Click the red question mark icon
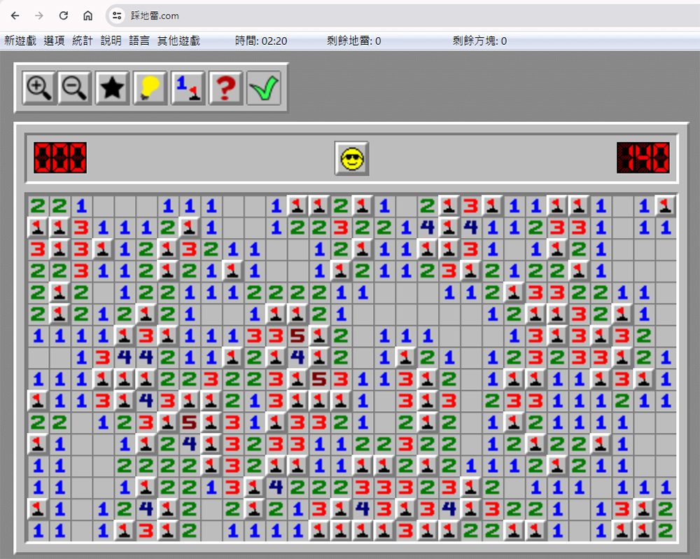This screenshot has width=700, height=559. click(226, 88)
